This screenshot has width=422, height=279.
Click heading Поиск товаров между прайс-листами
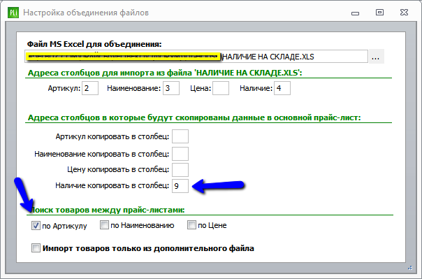click(108, 210)
